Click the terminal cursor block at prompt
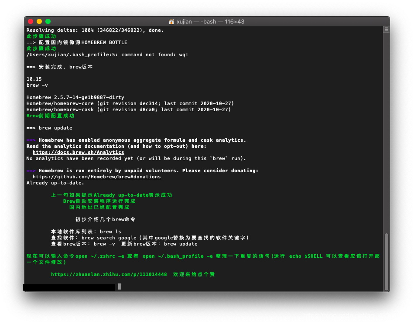Screen dimensions: 414x324 click(120, 286)
